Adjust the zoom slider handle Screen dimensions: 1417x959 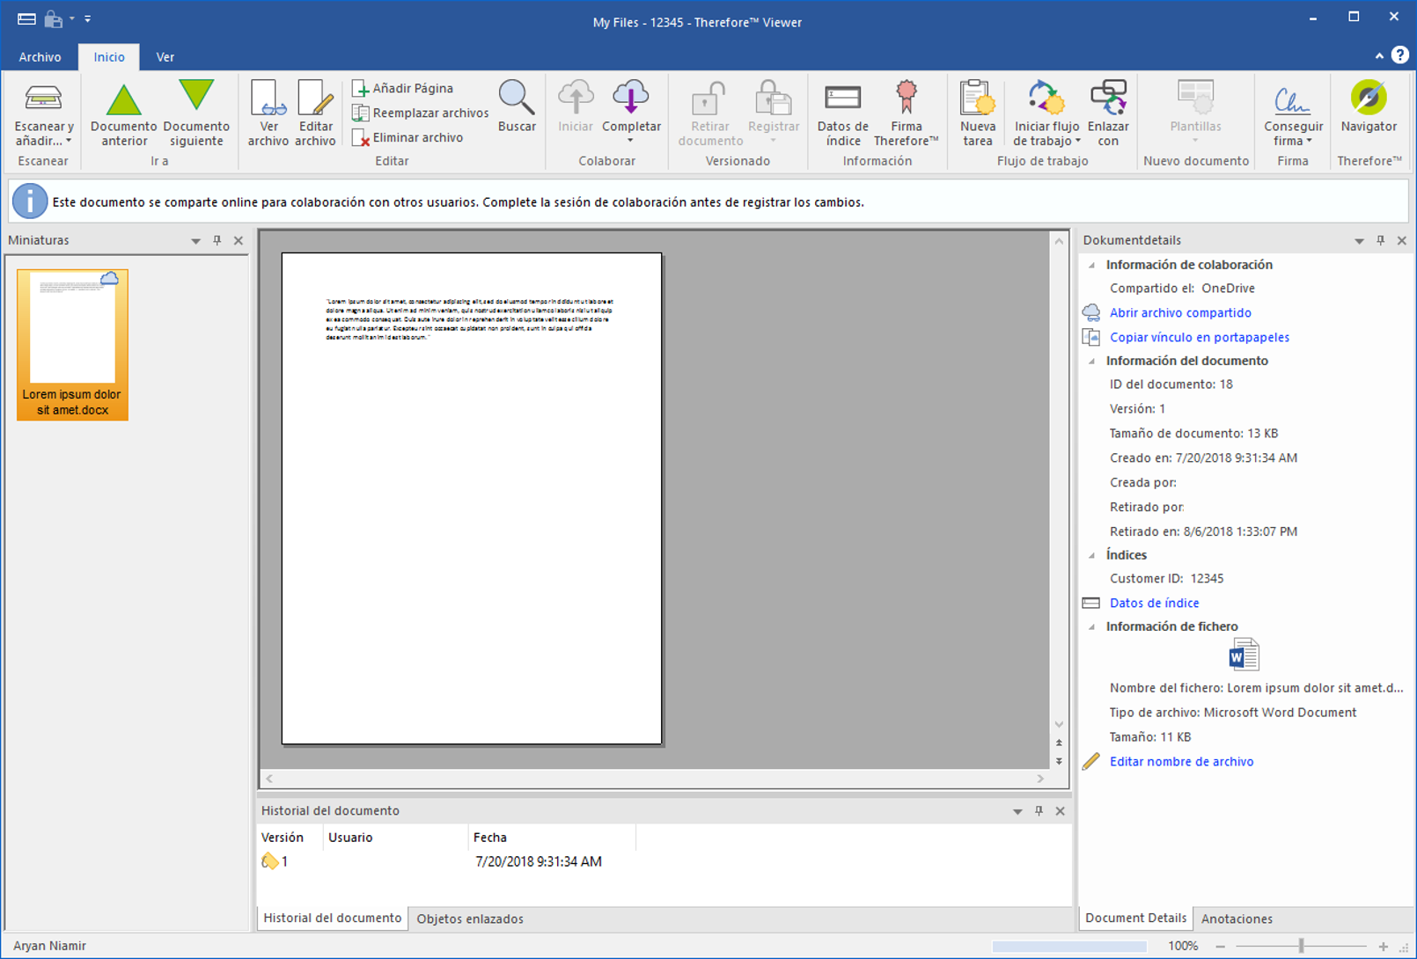point(1301,947)
